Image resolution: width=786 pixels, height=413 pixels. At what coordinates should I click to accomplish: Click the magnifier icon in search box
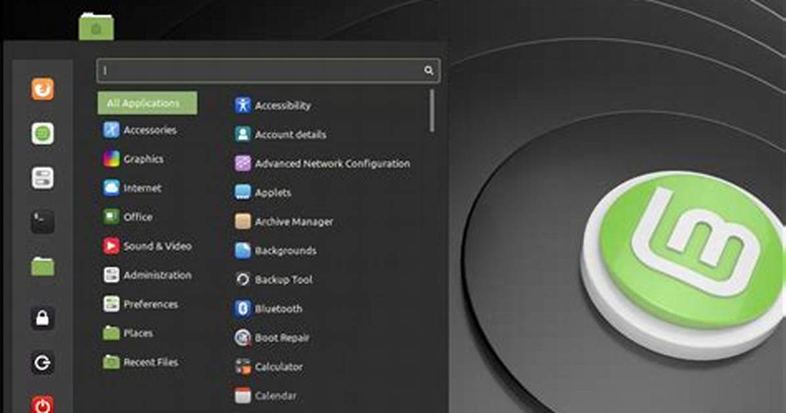428,70
